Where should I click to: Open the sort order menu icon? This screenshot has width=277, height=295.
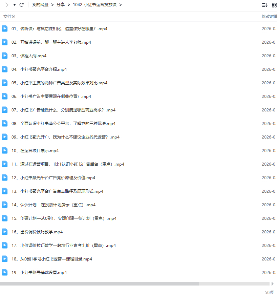tap(264, 5)
